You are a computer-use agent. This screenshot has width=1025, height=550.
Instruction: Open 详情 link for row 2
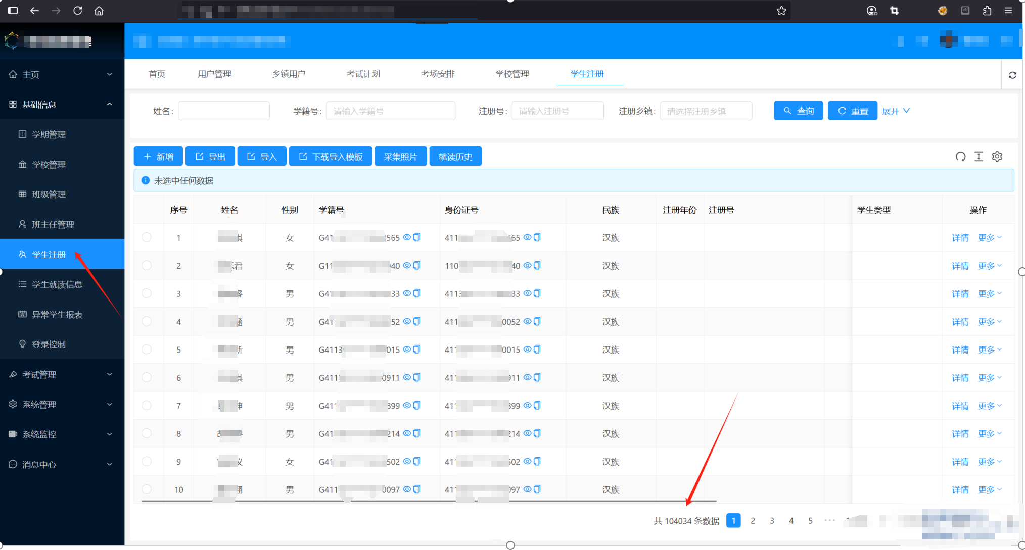click(x=960, y=266)
